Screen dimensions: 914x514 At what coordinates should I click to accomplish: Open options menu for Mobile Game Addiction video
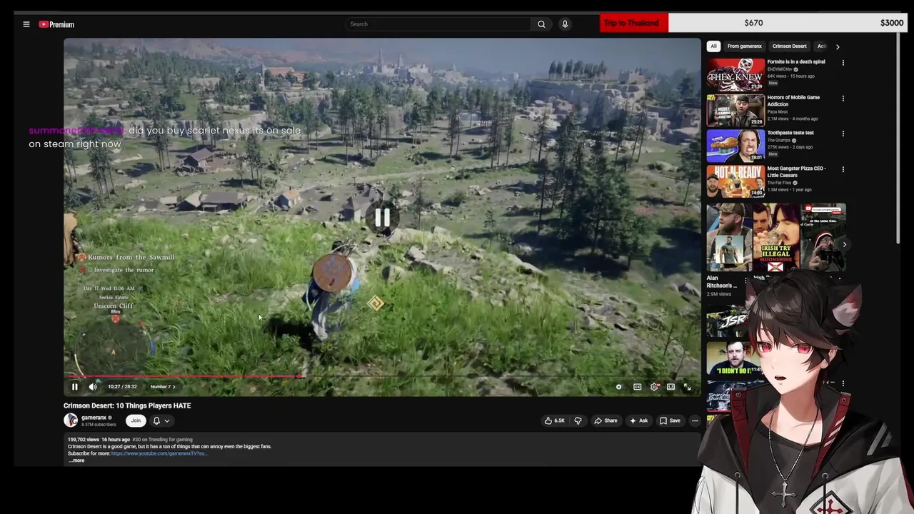pyautogui.click(x=843, y=99)
